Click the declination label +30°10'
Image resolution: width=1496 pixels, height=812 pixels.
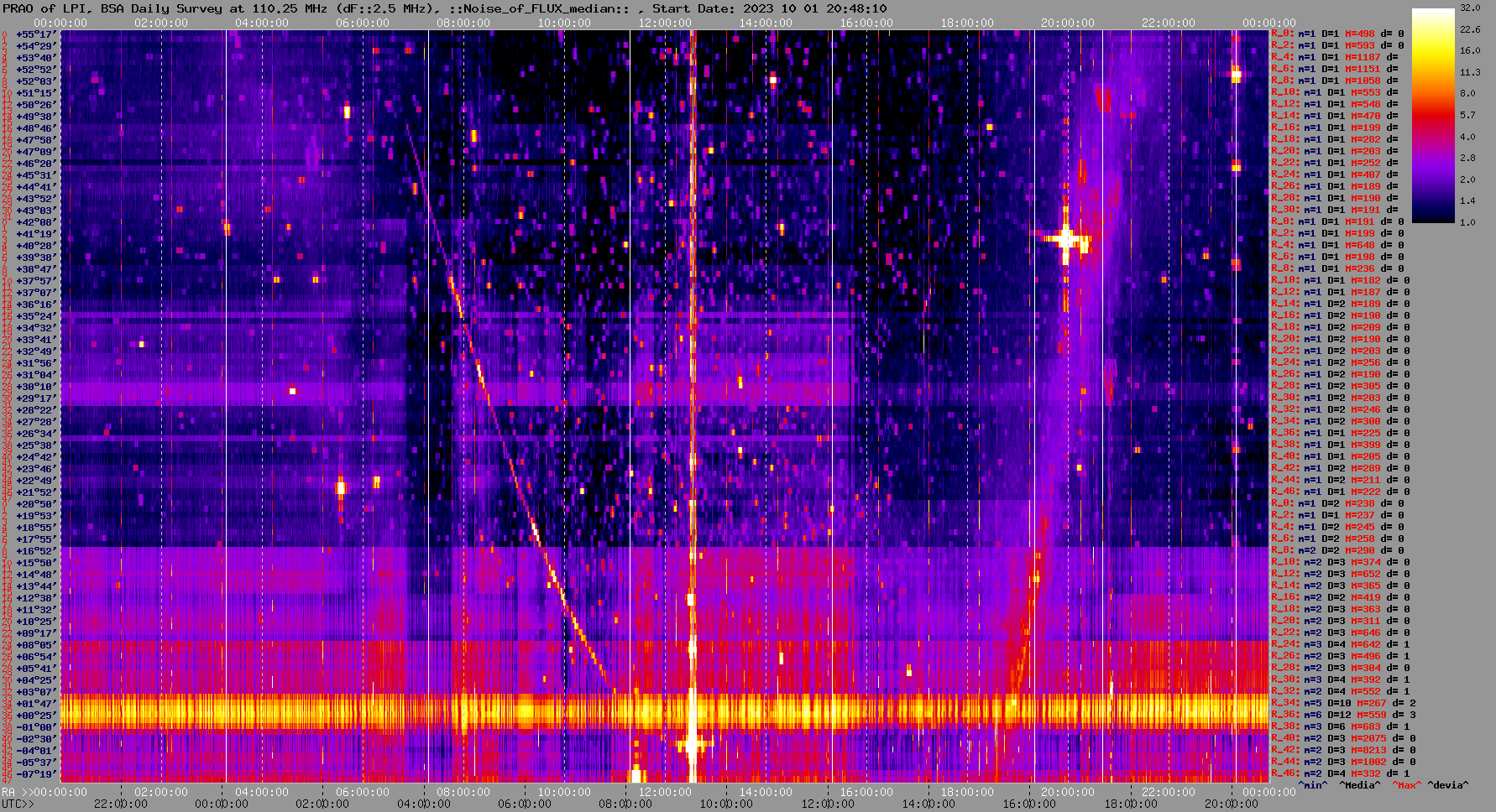[35, 386]
